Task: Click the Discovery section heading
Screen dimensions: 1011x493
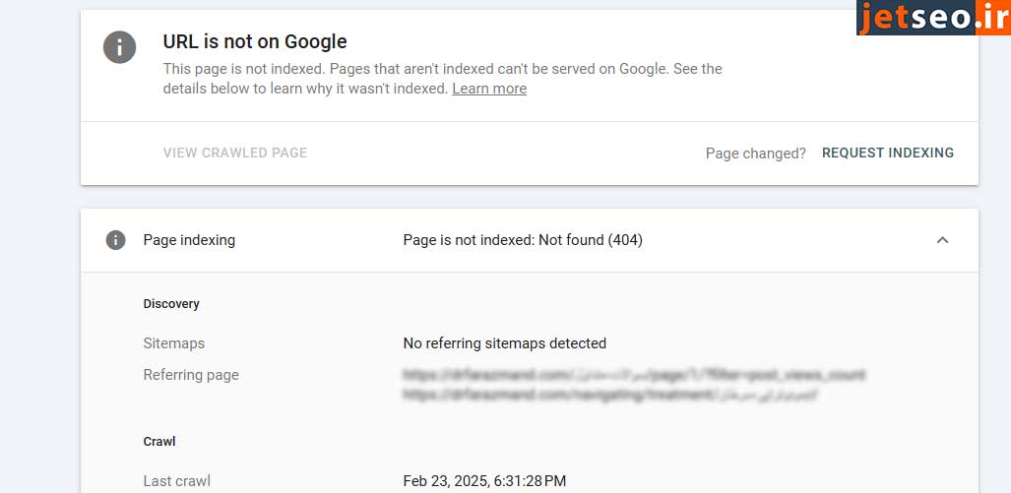Action: pyautogui.click(x=171, y=304)
